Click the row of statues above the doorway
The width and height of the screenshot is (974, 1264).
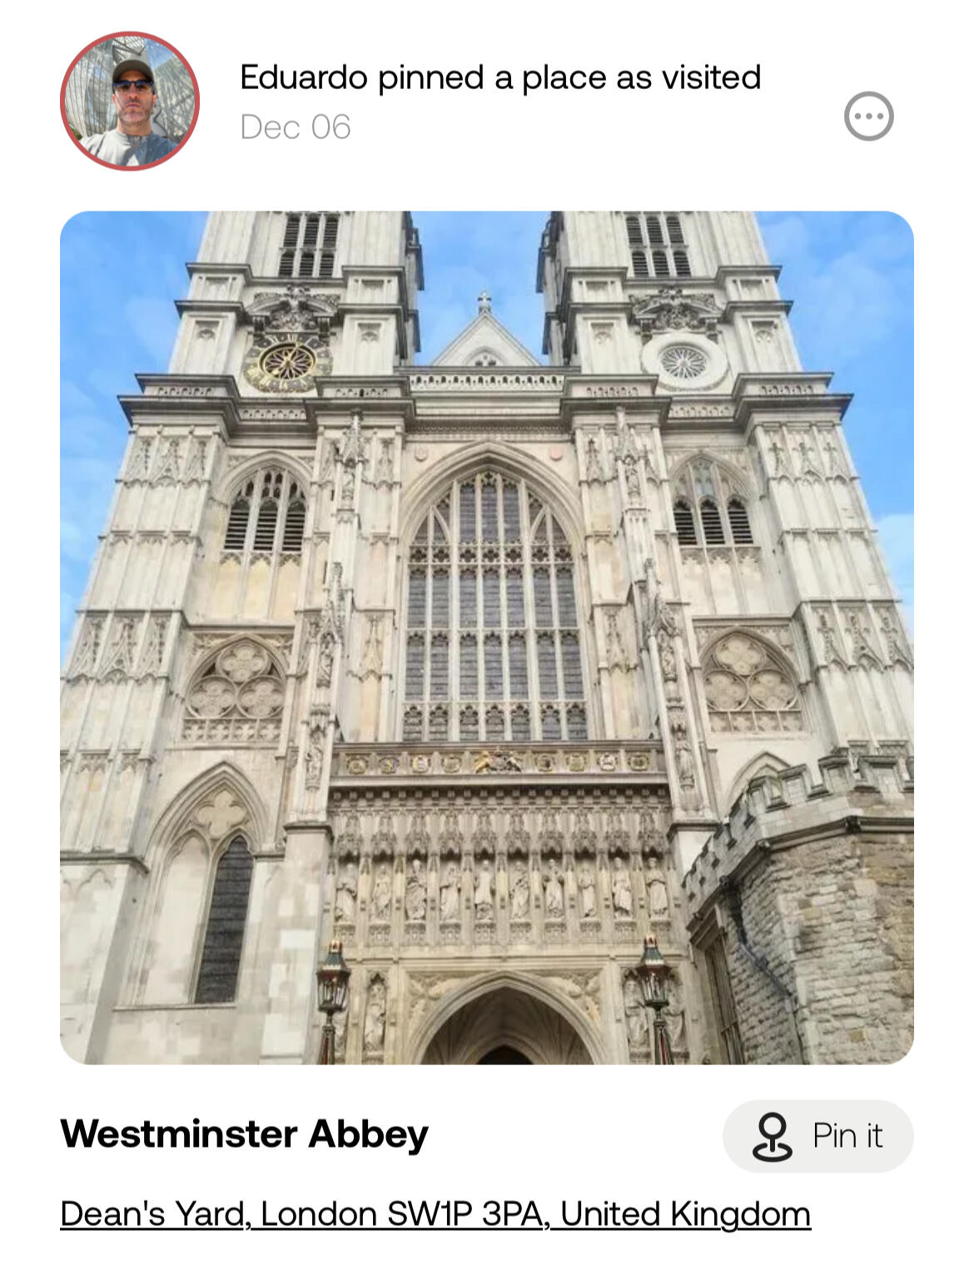pos(499,890)
